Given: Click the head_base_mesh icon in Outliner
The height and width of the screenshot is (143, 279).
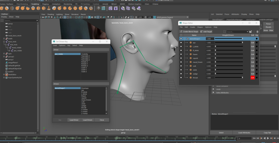Looking at the screenshot, I should point(6,36).
